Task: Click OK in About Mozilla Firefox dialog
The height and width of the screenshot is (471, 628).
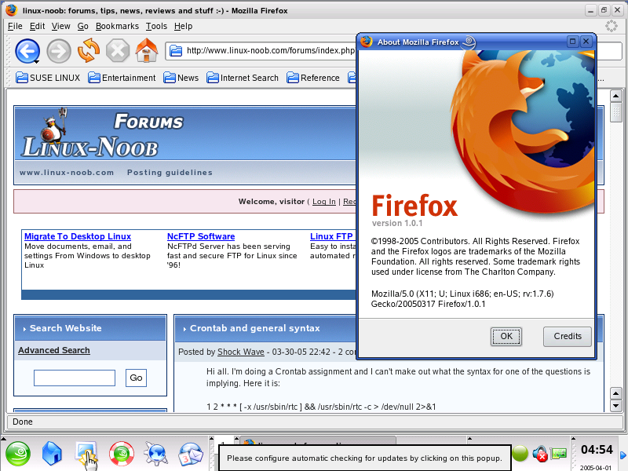Action: coord(506,337)
